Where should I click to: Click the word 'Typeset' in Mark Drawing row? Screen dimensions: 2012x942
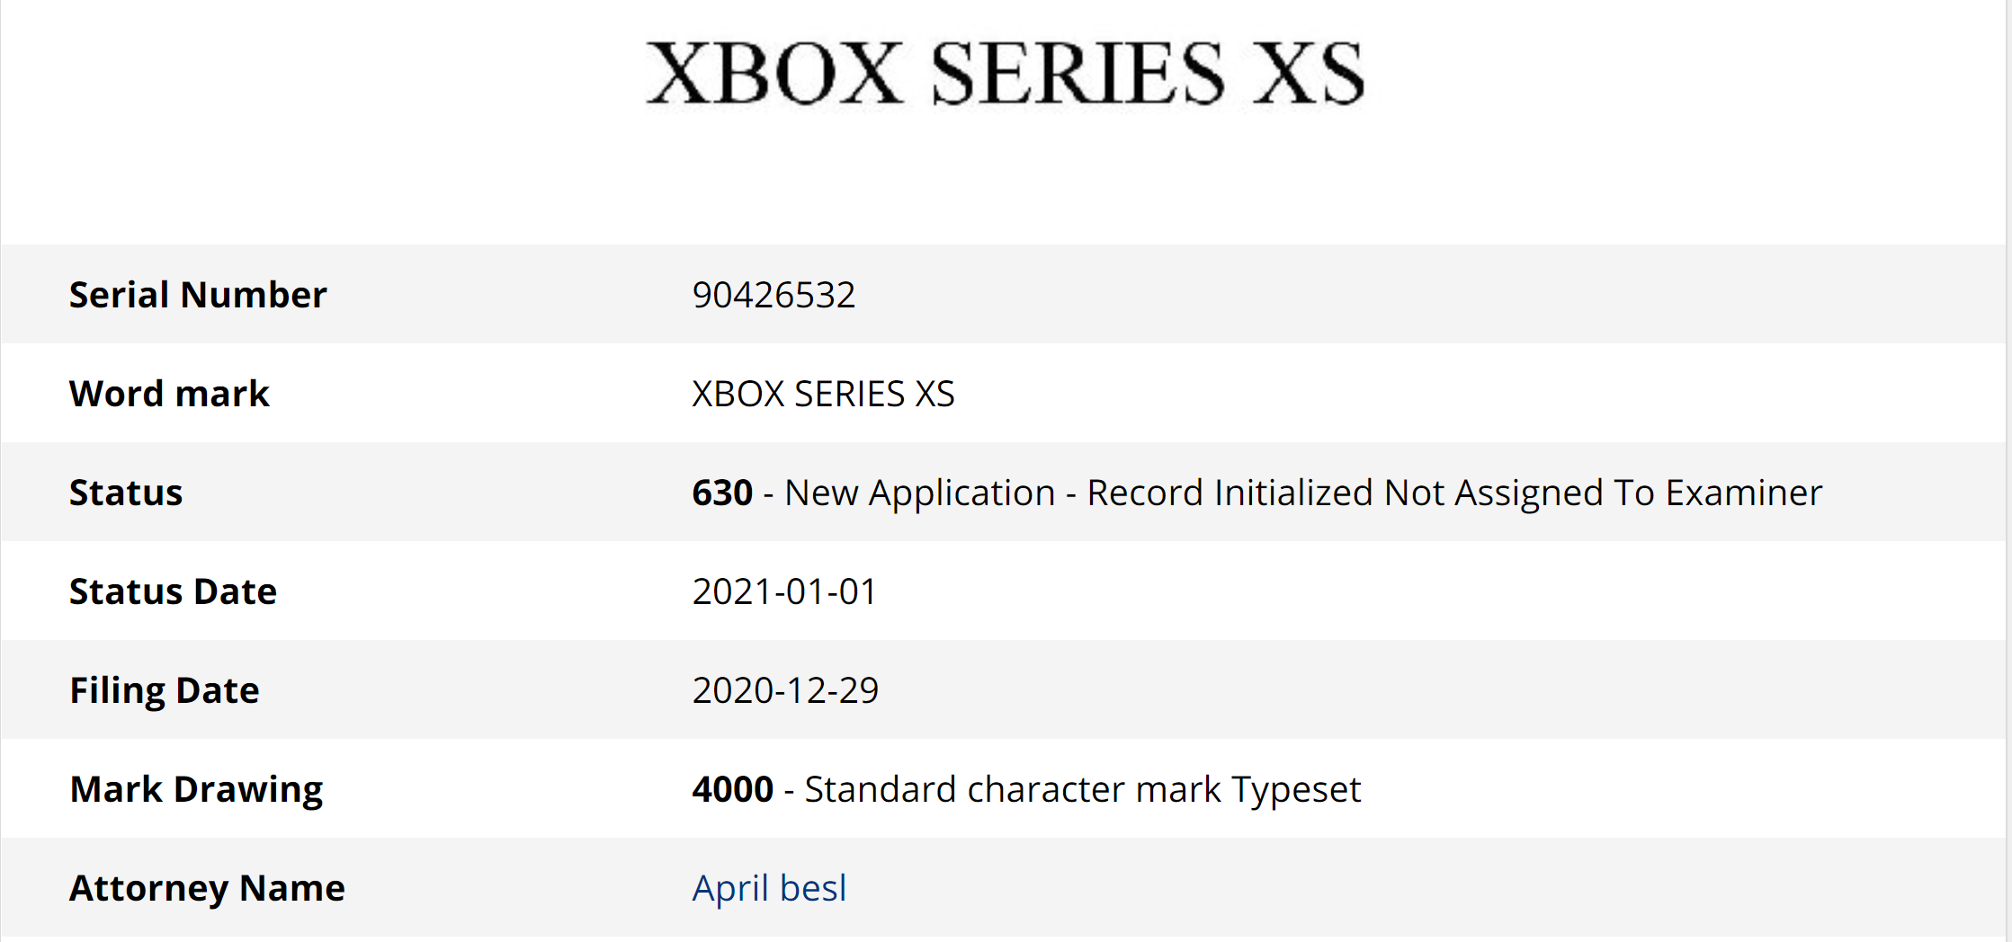tap(1296, 790)
